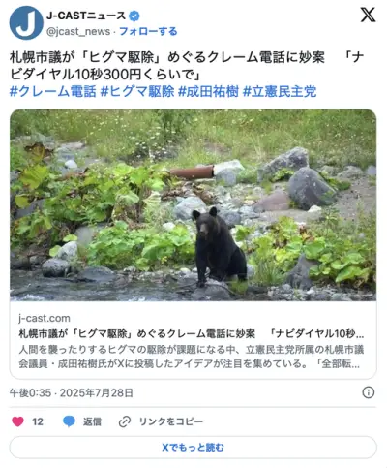
Task: Open the X logo icon
Action: pos(368,15)
